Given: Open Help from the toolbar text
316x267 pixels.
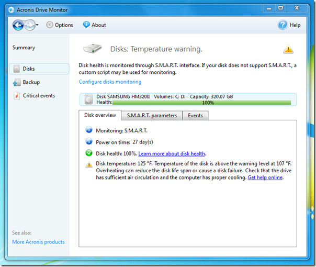Looking at the screenshot, I should [x=295, y=25].
